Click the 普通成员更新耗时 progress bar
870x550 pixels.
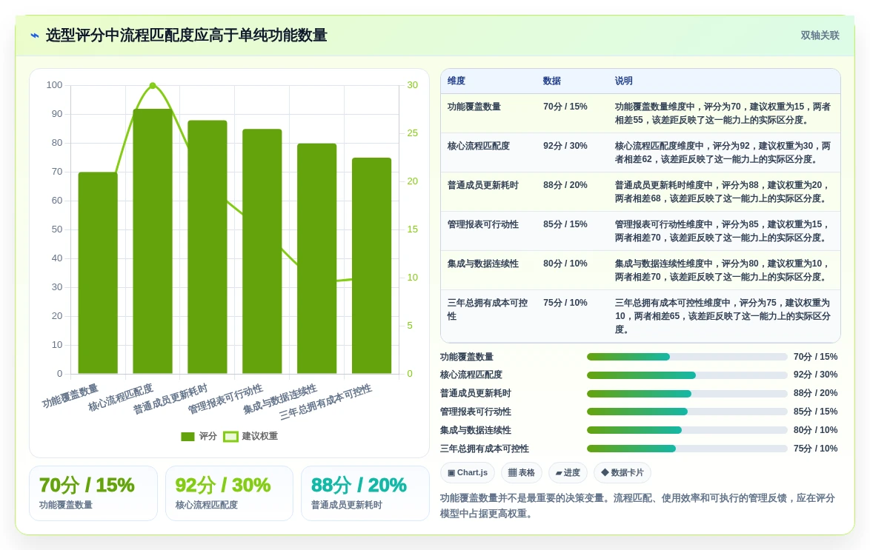click(687, 394)
